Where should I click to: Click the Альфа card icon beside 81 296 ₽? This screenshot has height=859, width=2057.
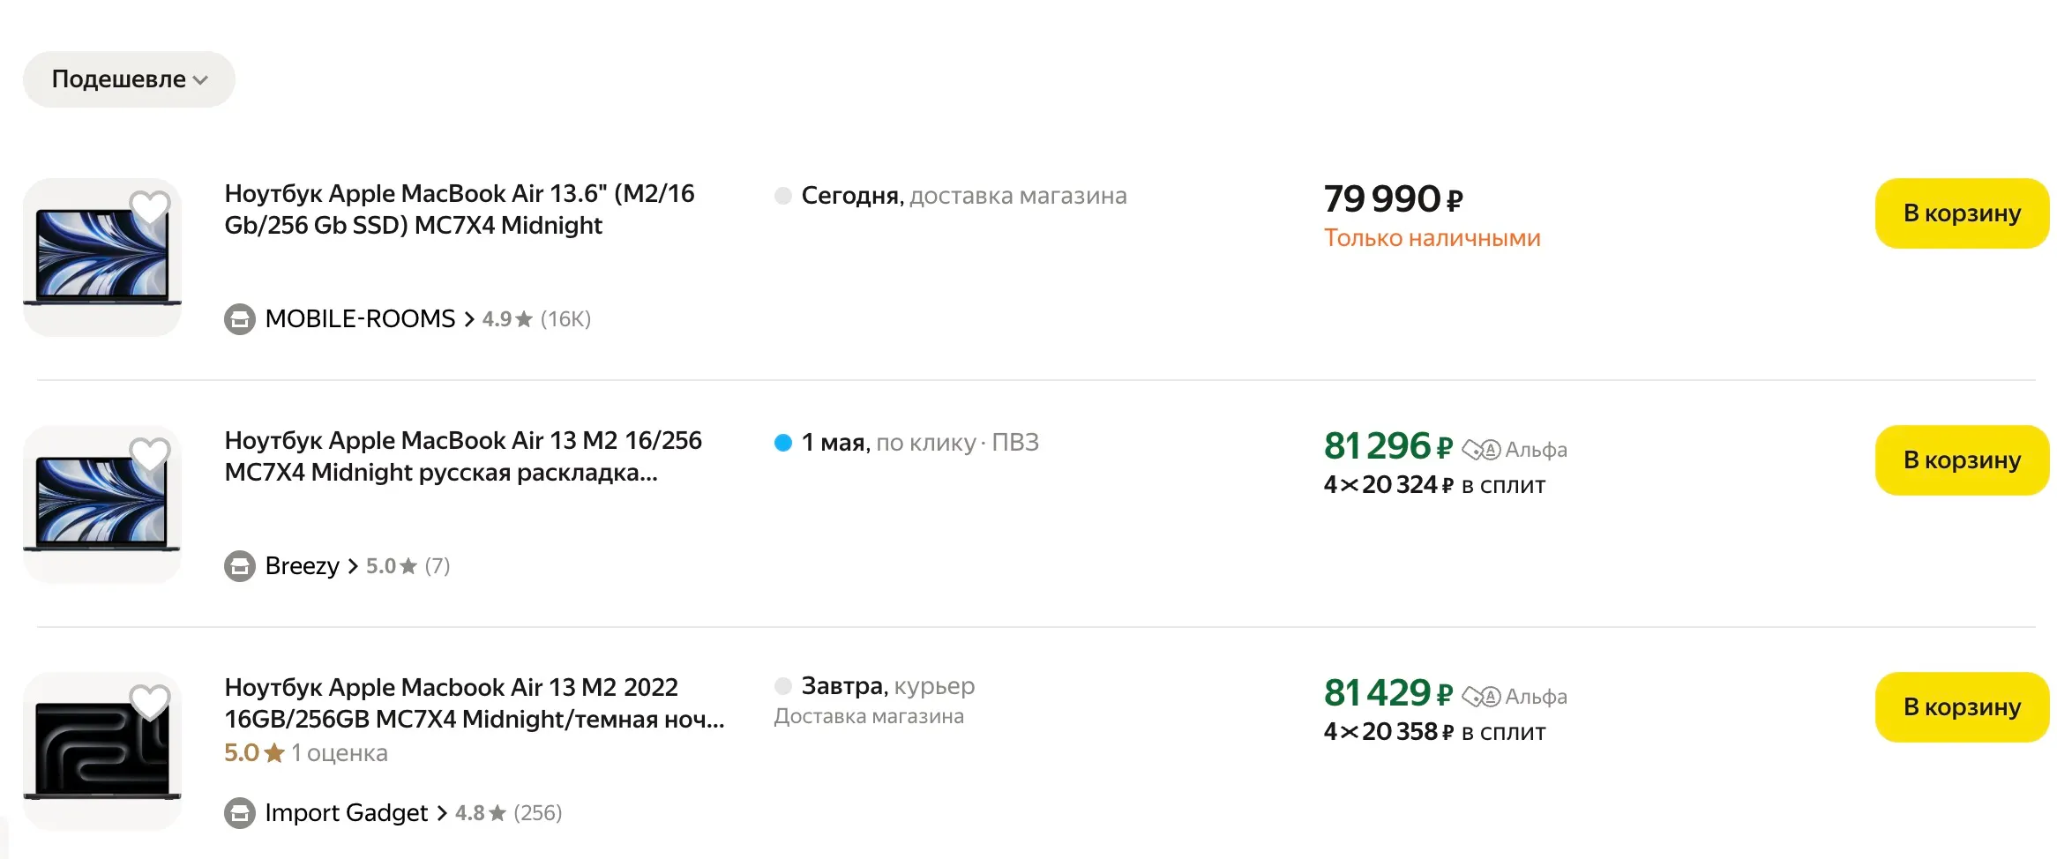(x=1481, y=450)
